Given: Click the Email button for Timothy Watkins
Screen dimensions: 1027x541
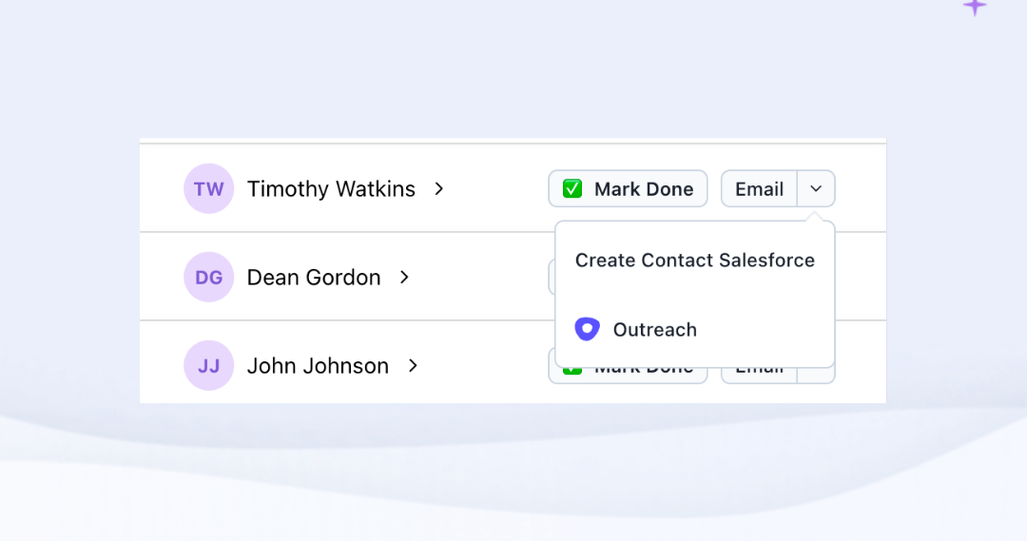Looking at the screenshot, I should click(x=759, y=188).
